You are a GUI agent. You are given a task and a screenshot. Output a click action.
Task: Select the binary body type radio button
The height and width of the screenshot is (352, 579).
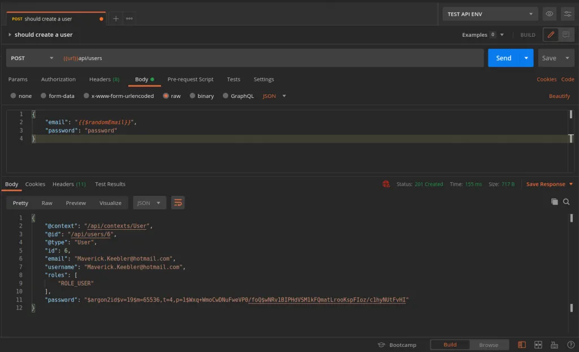click(193, 96)
